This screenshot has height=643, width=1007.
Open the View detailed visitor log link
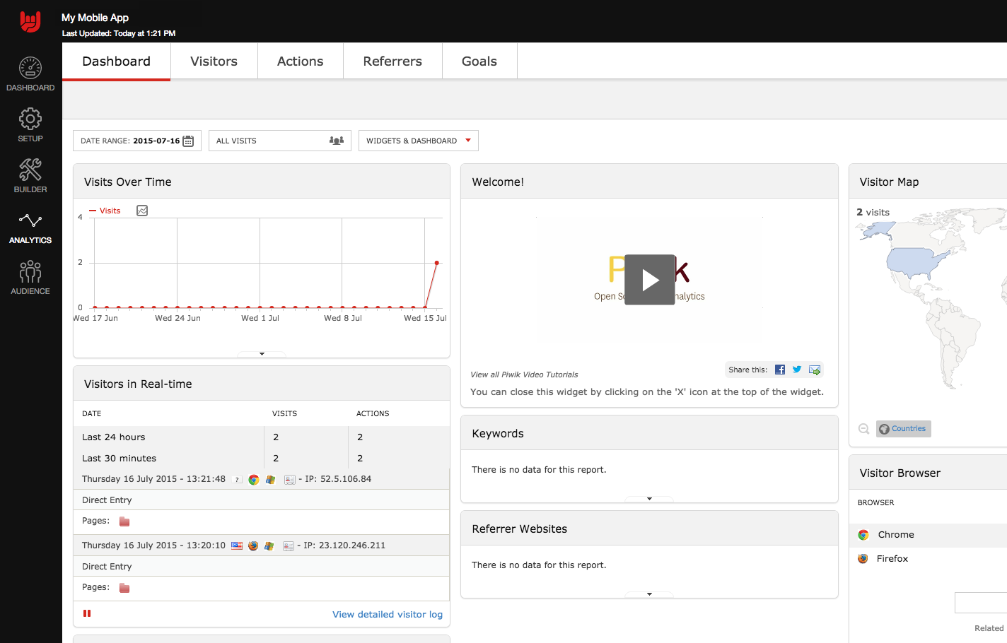387,615
